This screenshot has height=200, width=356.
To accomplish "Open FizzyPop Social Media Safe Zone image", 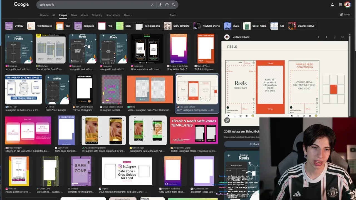I will tap(51, 49).
